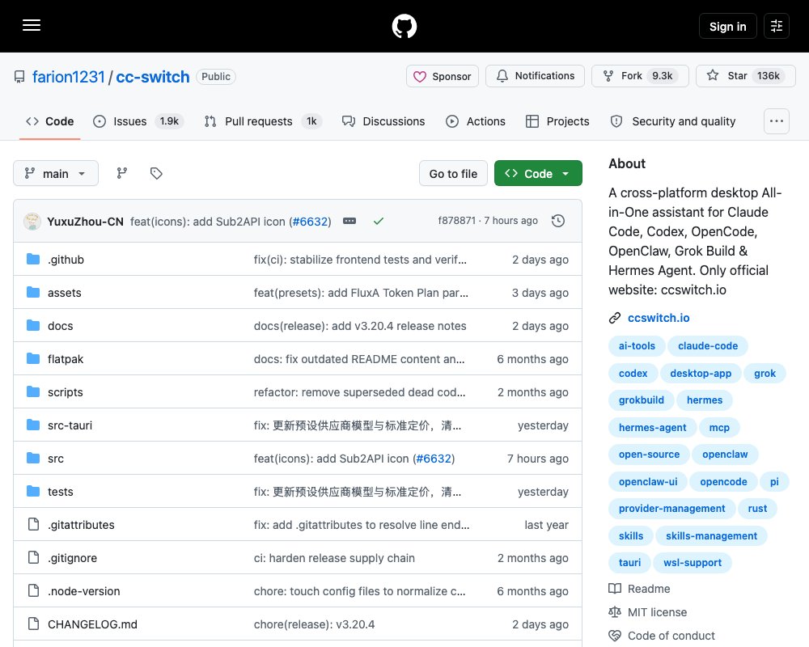Click the skills-management topic tag
Screen dimensions: 809x647
click(x=711, y=535)
